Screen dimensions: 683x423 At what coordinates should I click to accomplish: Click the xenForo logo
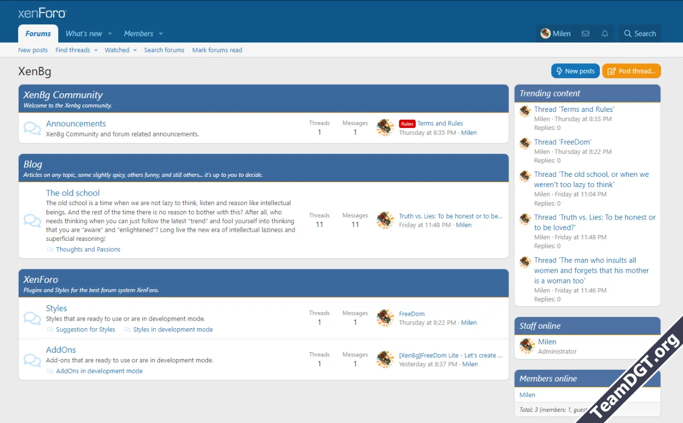pyautogui.click(x=42, y=13)
